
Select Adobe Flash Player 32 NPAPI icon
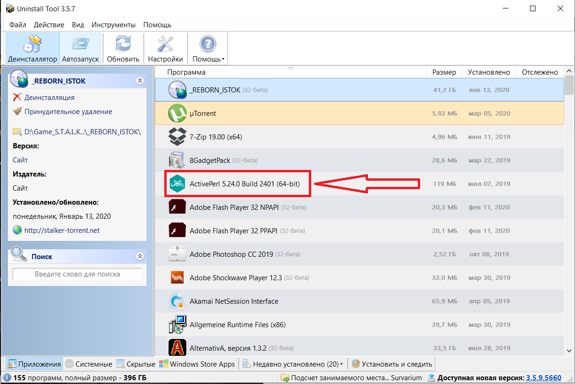[x=177, y=207]
